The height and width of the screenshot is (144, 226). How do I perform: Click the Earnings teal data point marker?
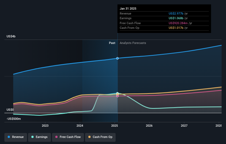(118, 93)
